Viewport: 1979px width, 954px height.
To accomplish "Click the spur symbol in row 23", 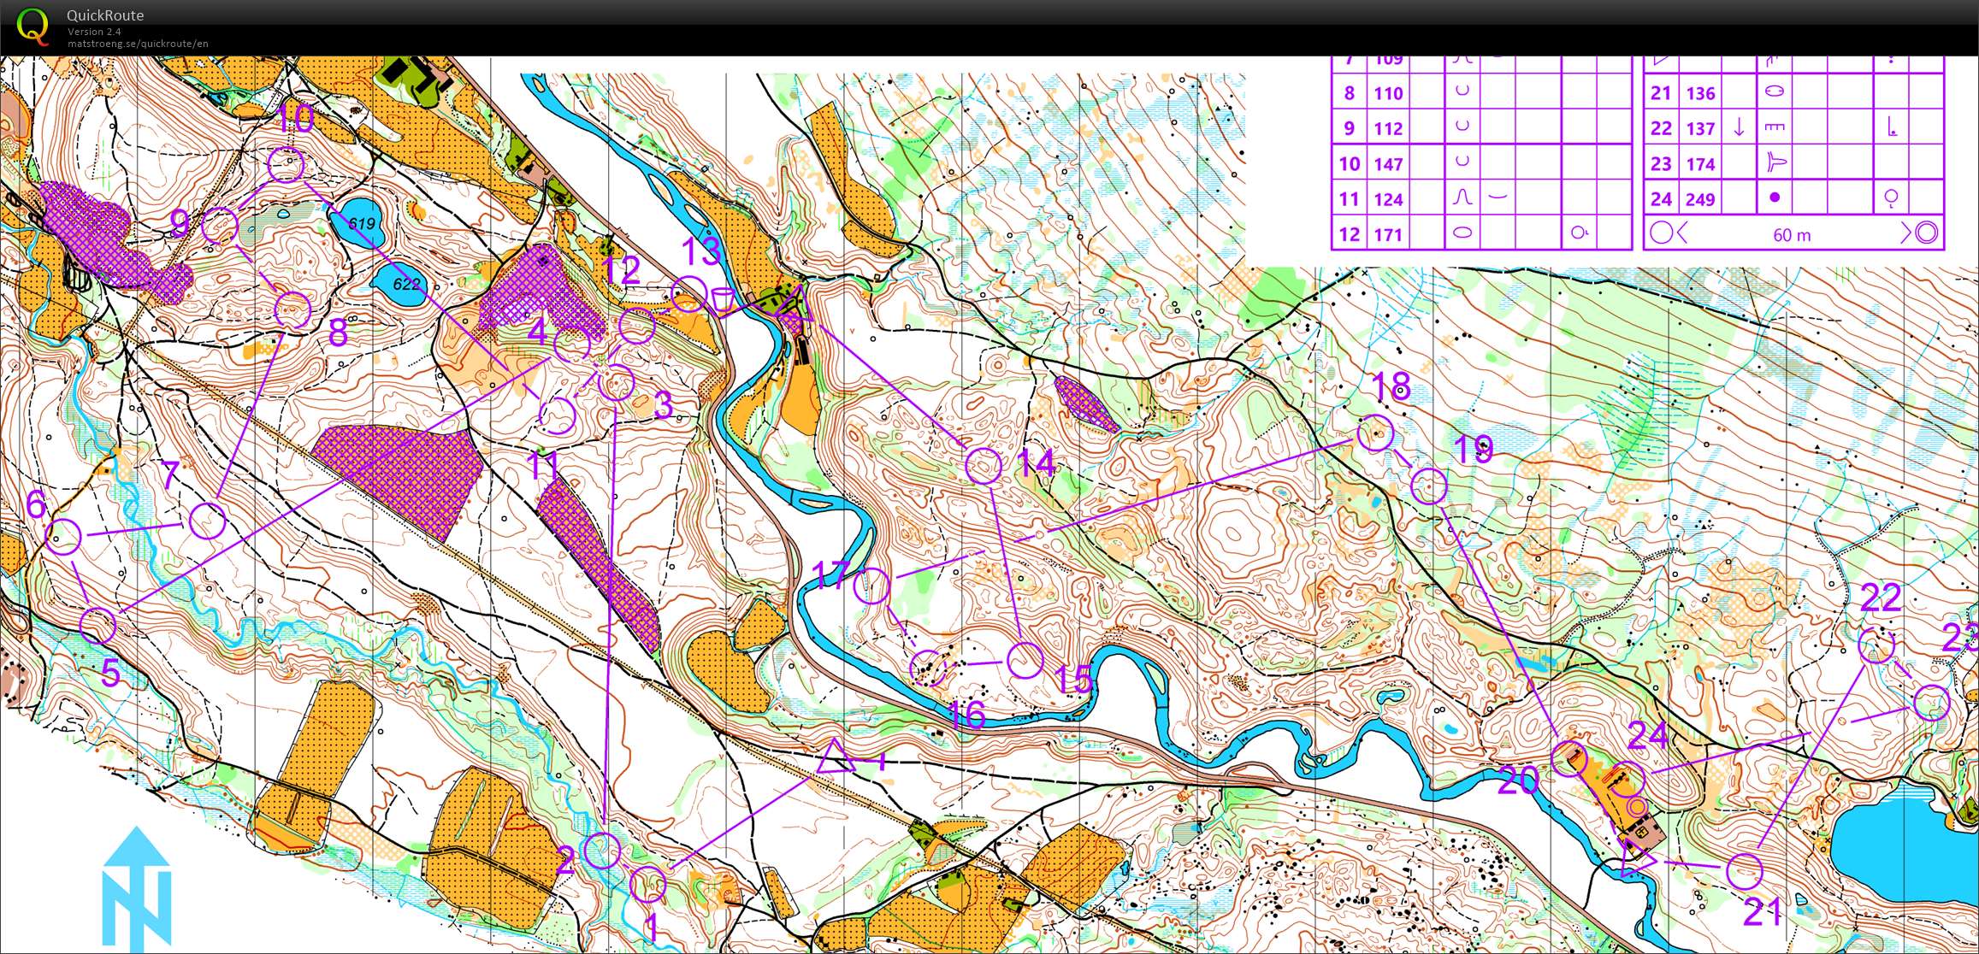I will point(1775,162).
